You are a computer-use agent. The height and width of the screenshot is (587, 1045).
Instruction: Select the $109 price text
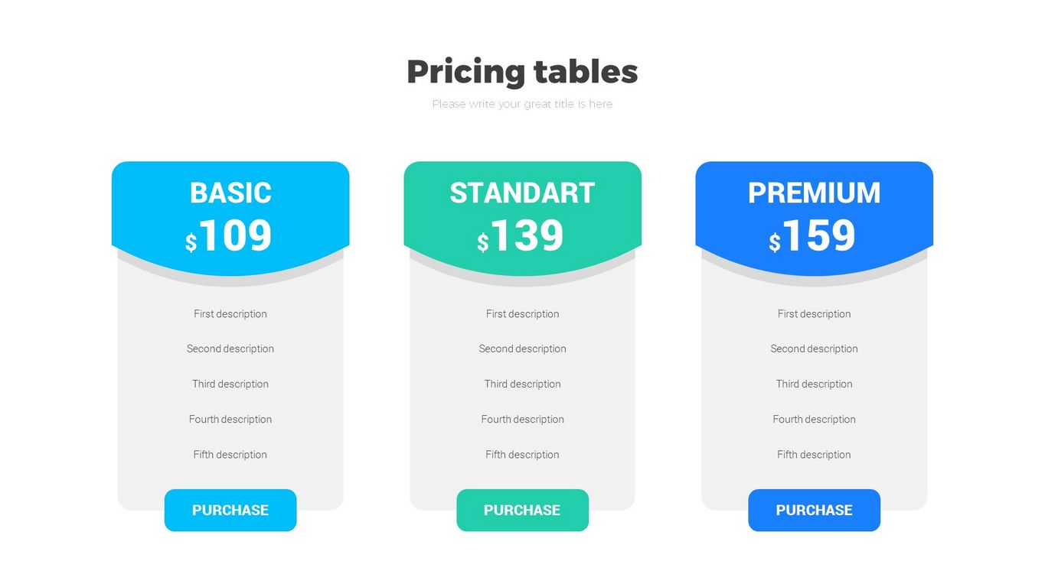[x=229, y=236]
